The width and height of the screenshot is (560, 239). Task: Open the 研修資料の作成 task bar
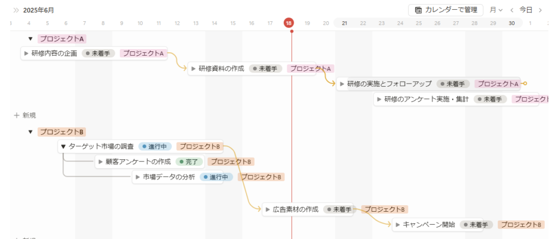point(252,69)
